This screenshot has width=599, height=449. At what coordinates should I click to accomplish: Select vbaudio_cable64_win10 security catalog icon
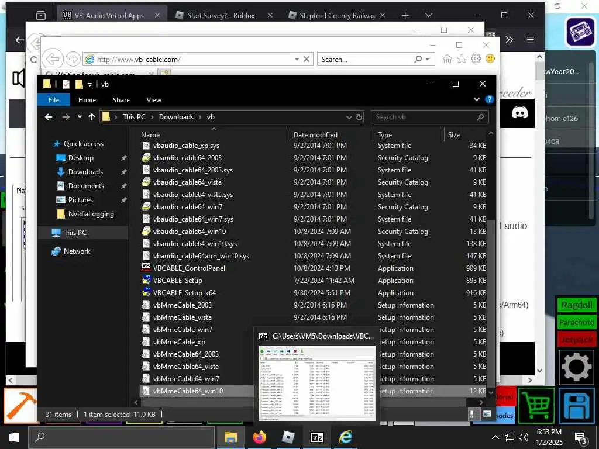[146, 231]
